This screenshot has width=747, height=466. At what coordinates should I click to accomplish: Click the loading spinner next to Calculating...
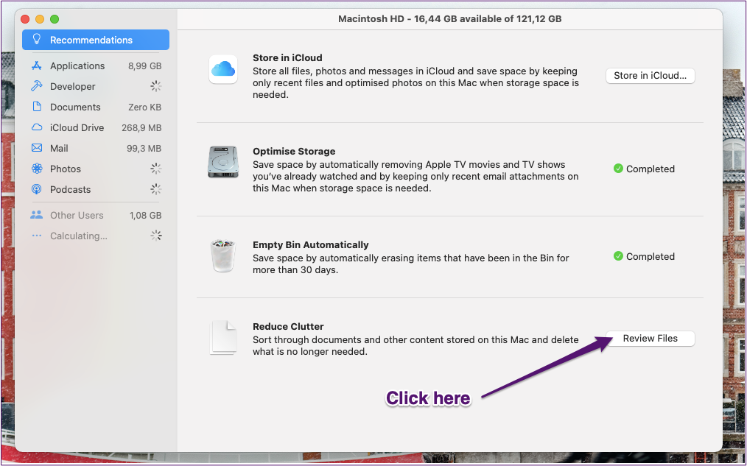tap(155, 235)
